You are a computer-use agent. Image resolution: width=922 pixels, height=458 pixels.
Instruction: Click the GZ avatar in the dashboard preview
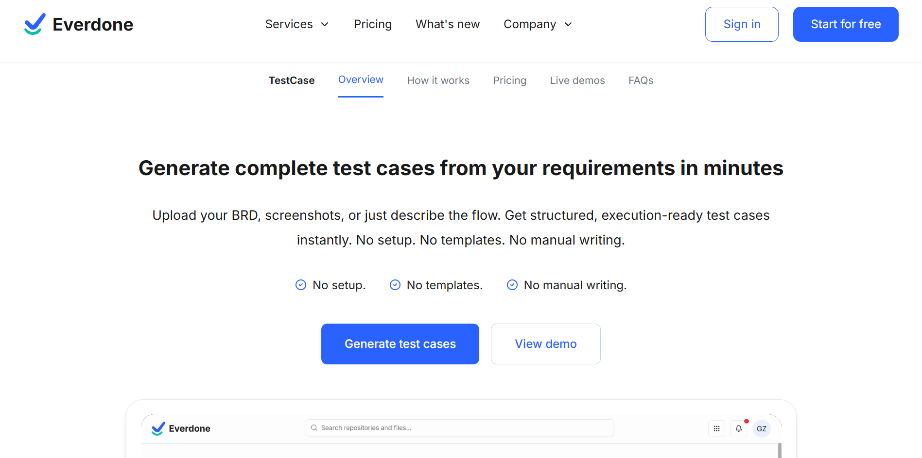(x=761, y=428)
